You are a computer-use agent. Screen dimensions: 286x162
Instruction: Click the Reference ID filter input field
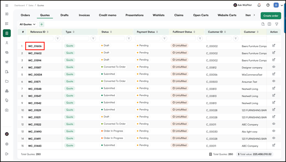coord(41,38)
